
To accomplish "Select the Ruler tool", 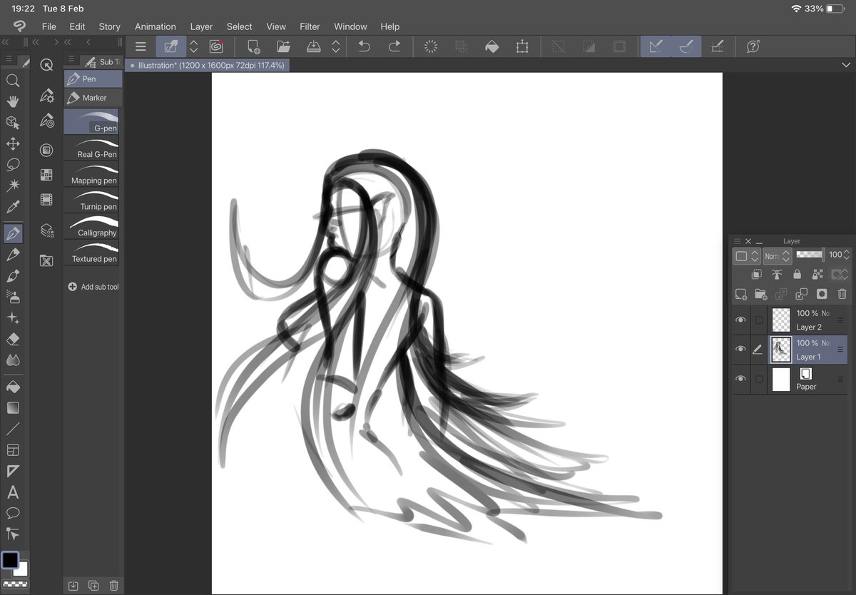I will pyautogui.click(x=12, y=471).
